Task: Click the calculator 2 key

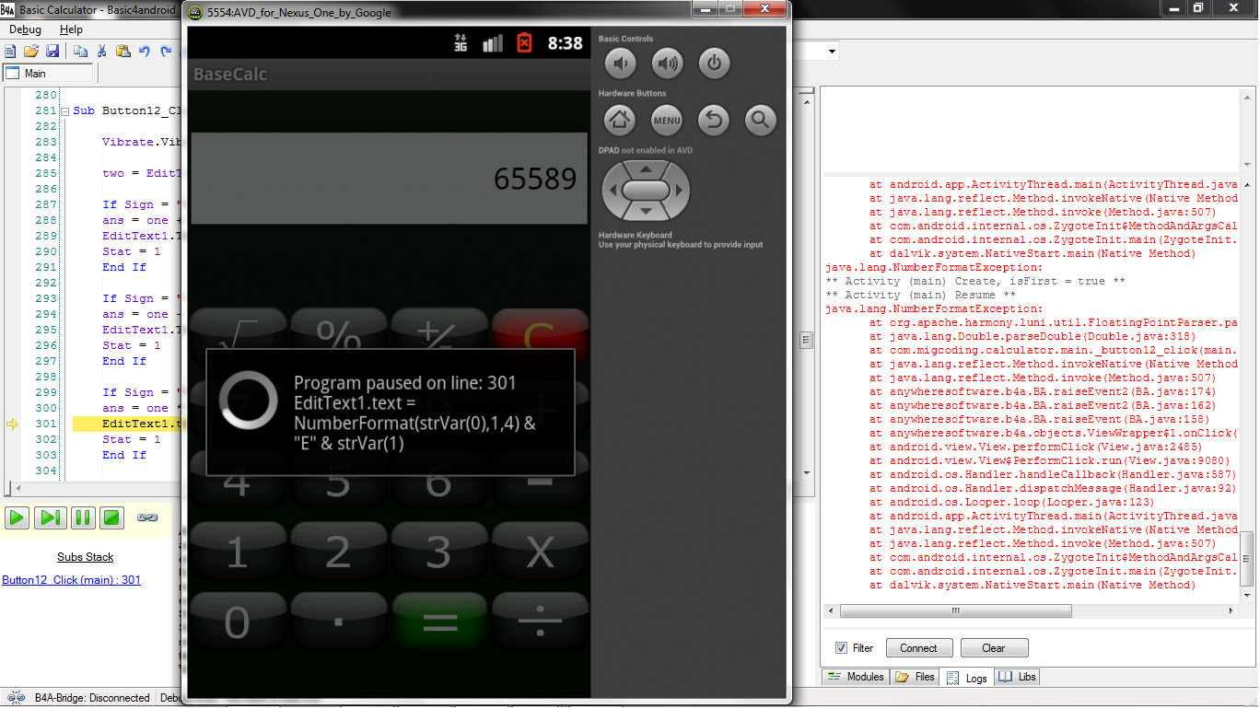Action: tap(338, 552)
